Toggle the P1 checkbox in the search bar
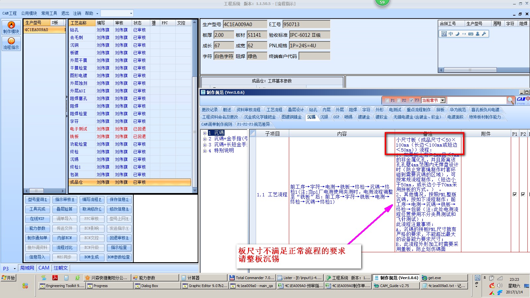530x298 pixels. click(x=387, y=100)
